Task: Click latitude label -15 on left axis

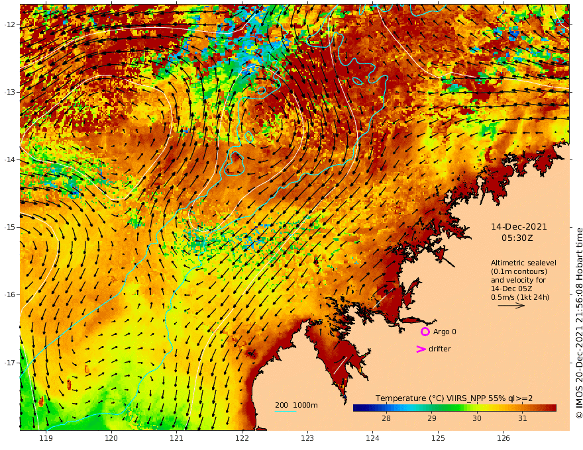Action: [11, 227]
